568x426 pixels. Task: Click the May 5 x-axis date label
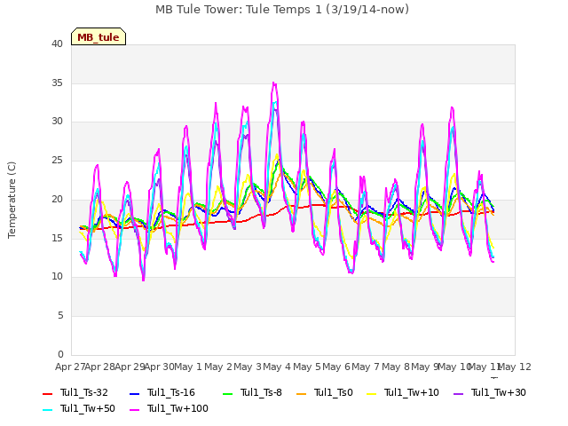[307, 367]
